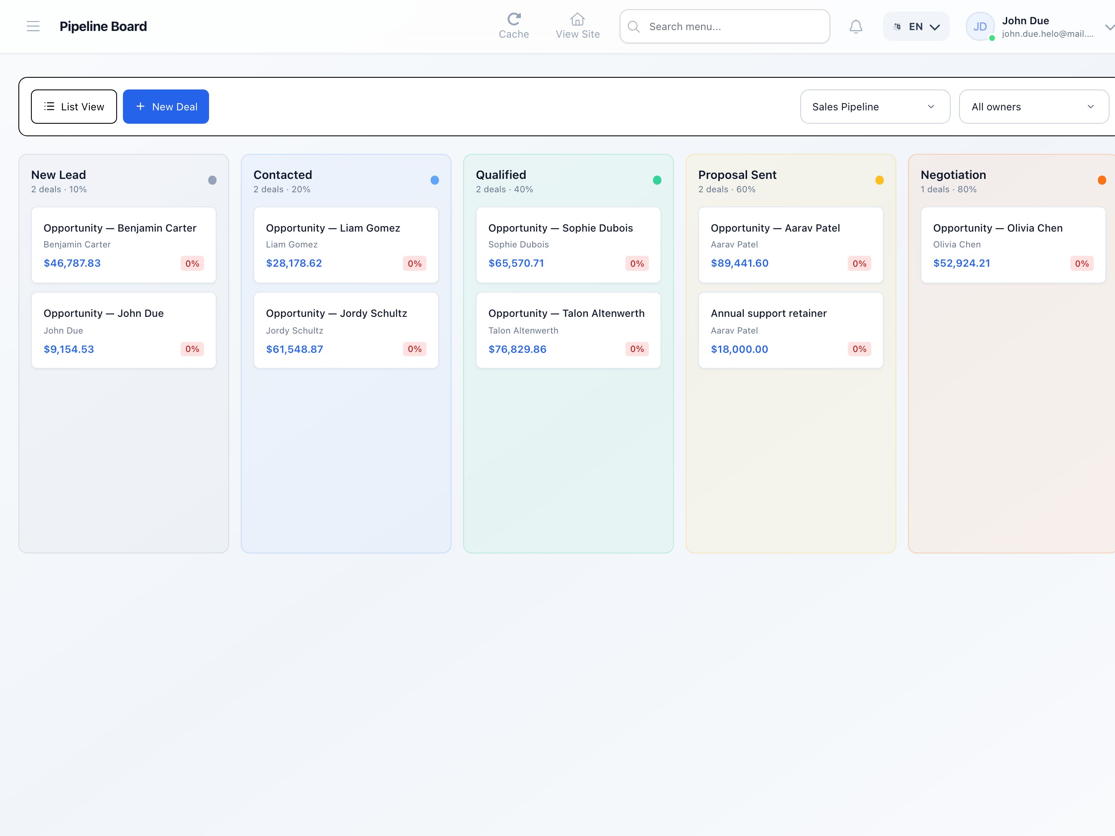This screenshot has height=836, width=1115.
Task: Open the Opportunity — Liam Gomez deal
Action: pos(346,245)
